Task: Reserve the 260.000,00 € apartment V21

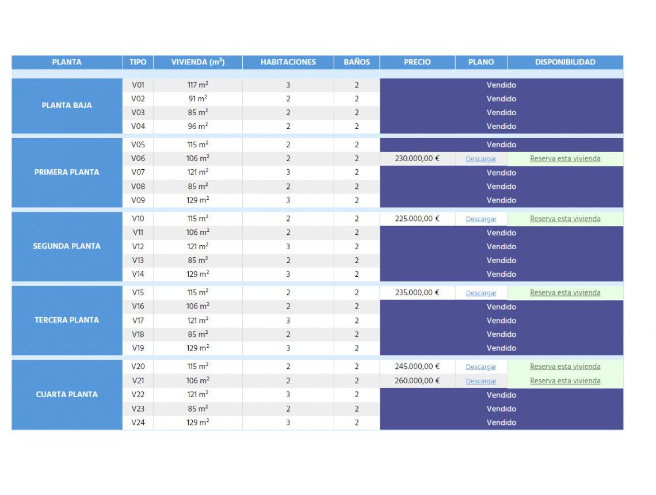Action: click(565, 381)
